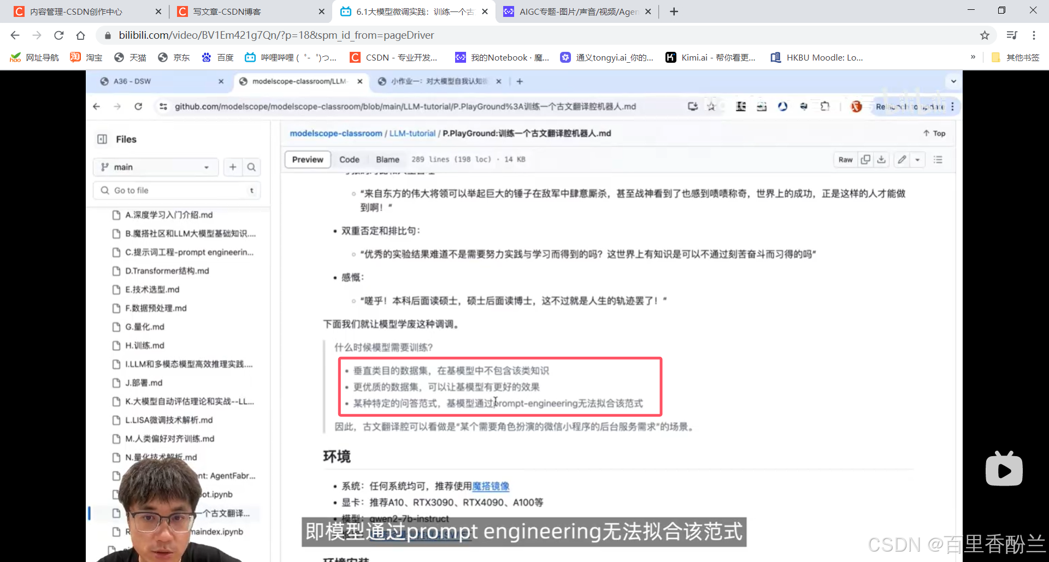This screenshot has height=562, width=1049.
Task: Open L.LISA微调技术解析.md file
Action: point(169,420)
